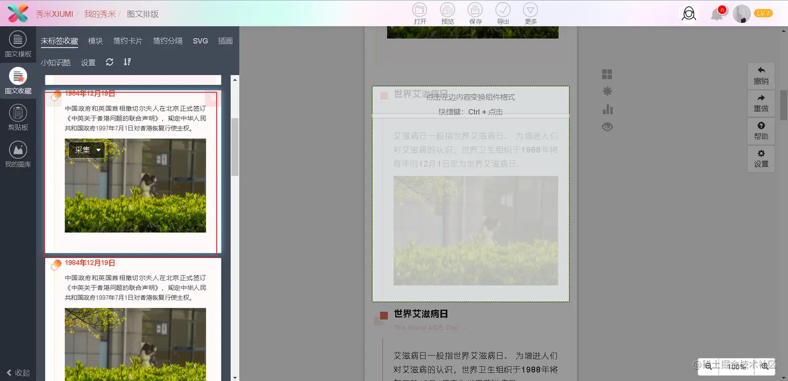This screenshot has height=381, width=788.
Task: Delete the first template with trash icon
Action: (213, 98)
